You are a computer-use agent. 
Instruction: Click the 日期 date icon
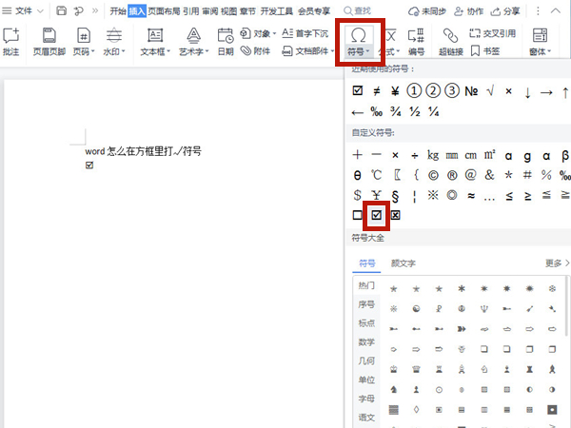point(225,41)
